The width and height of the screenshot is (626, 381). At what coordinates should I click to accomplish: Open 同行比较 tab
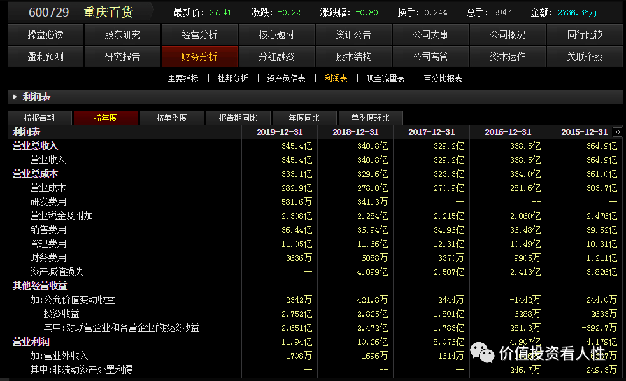(585, 35)
